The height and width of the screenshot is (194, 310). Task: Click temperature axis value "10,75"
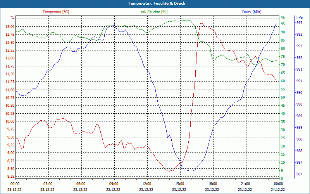[x=9, y=98]
